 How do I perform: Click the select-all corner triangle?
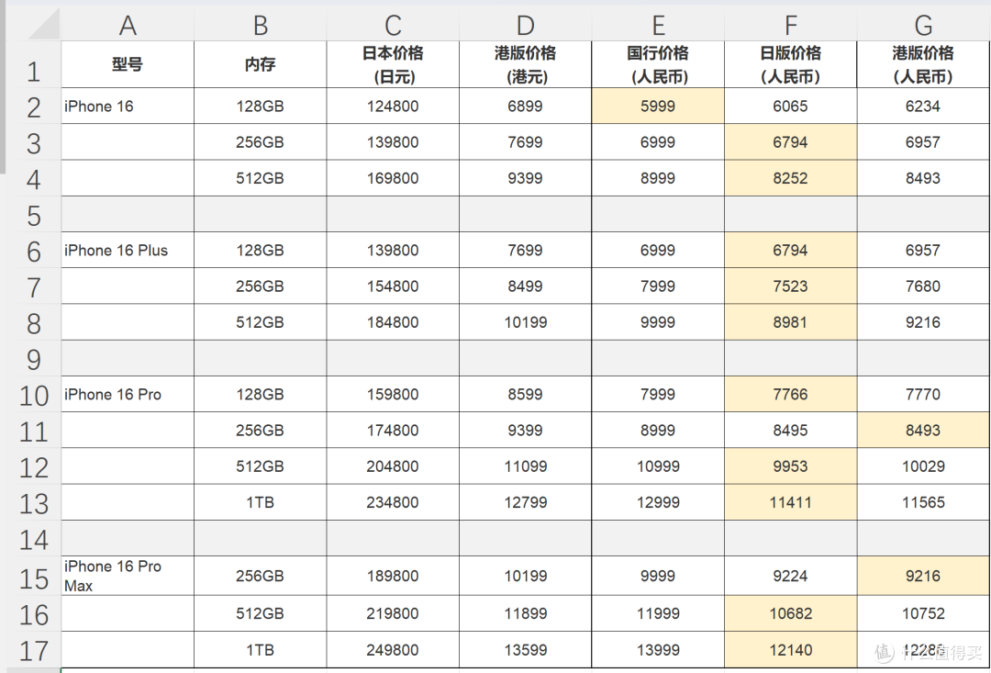[x=44, y=26]
